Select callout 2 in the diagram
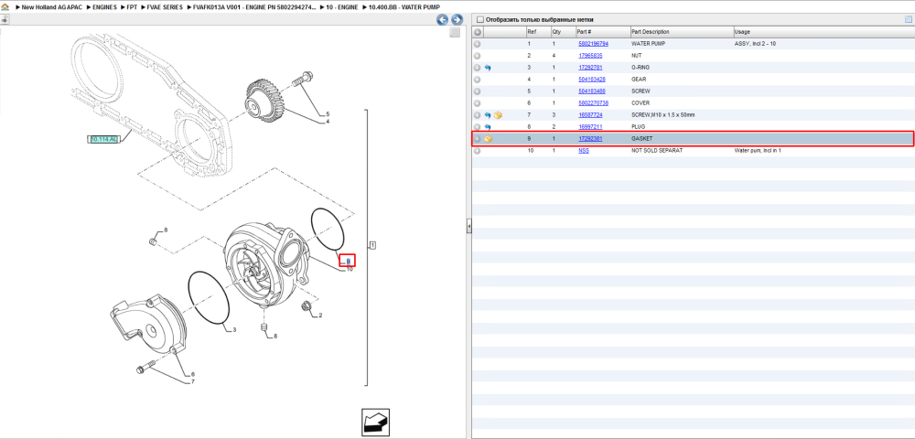The image size is (915, 439). (x=320, y=316)
